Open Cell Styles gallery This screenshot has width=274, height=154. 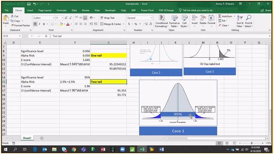pos(185,21)
